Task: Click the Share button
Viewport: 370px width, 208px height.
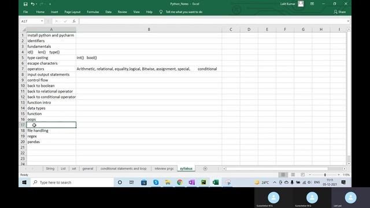Action: click(x=340, y=12)
